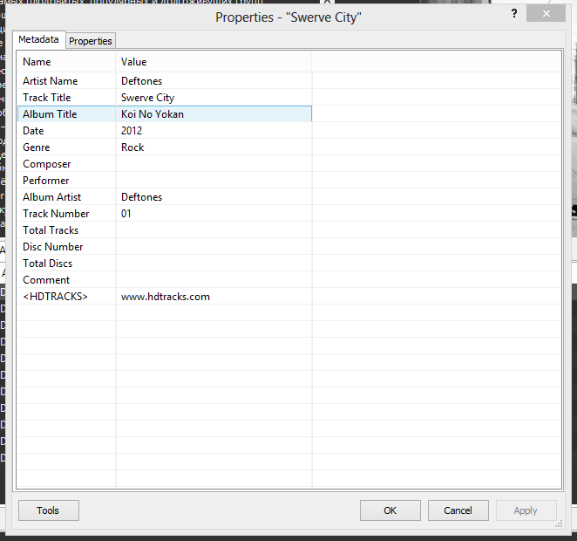Select the Total Discs row label
The width and height of the screenshot is (577, 541).
pos(48,264)
